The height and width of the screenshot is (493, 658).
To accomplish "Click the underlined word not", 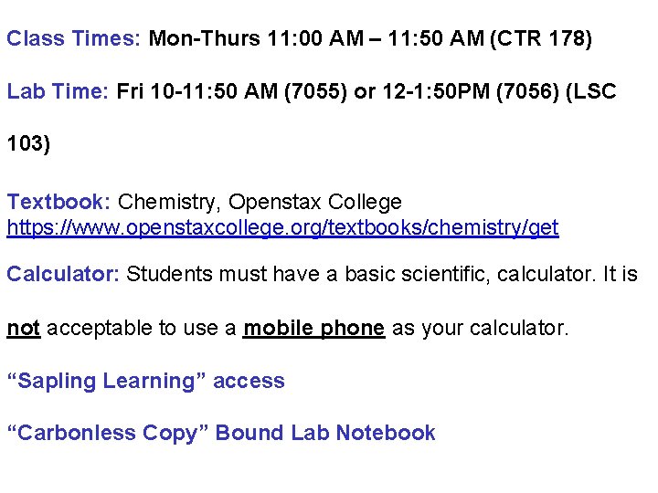I will 24,329.
